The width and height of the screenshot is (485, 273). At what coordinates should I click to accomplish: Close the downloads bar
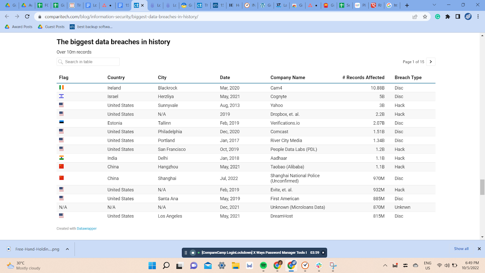coord(479,249)
